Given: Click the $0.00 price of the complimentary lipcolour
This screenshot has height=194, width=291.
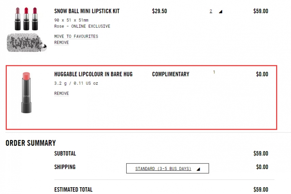Looking at the screenshot, I should (262, 74).
